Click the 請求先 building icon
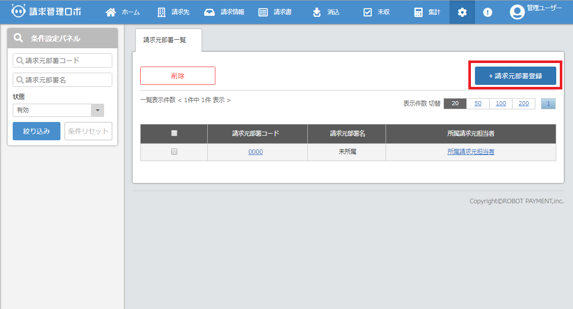 pyautogui.click(x=162, y=12)
